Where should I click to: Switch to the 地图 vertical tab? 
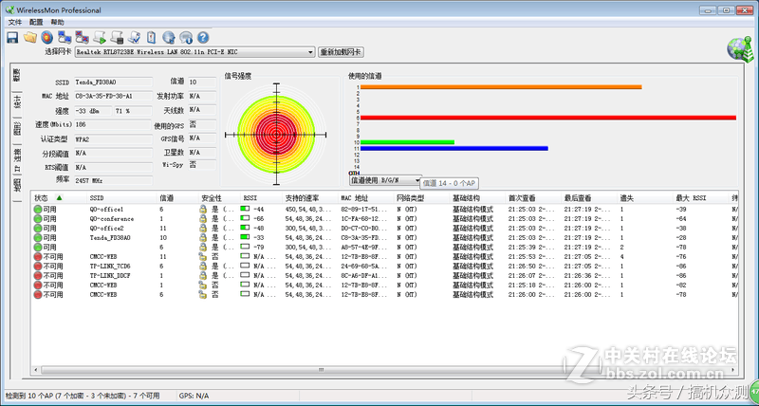point(17,184)
